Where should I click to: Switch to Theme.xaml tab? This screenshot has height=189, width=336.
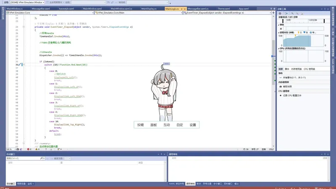(x=223, y=9)
